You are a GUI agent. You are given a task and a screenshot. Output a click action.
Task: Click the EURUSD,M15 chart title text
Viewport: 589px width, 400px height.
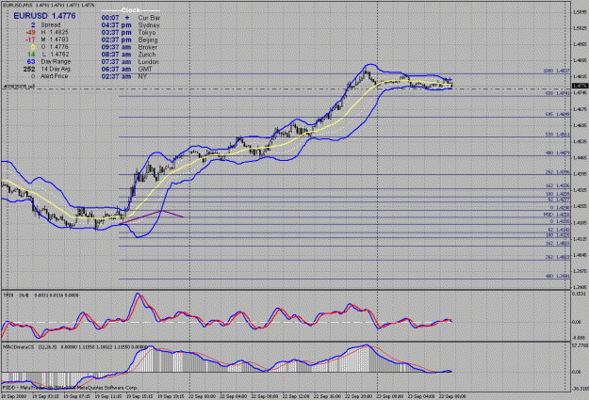coord(49,6)
